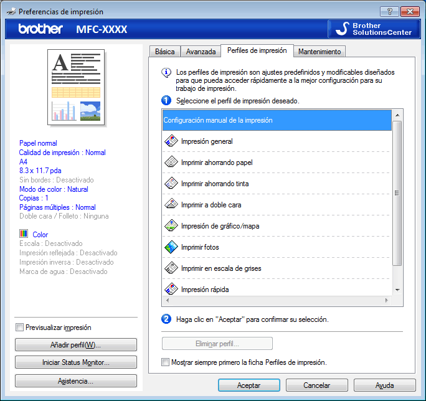The height and width of the screenshot is (401, 426).
Task: Select 'Imprimir a doble cara' profile text
Action: (x=211, y=205)
